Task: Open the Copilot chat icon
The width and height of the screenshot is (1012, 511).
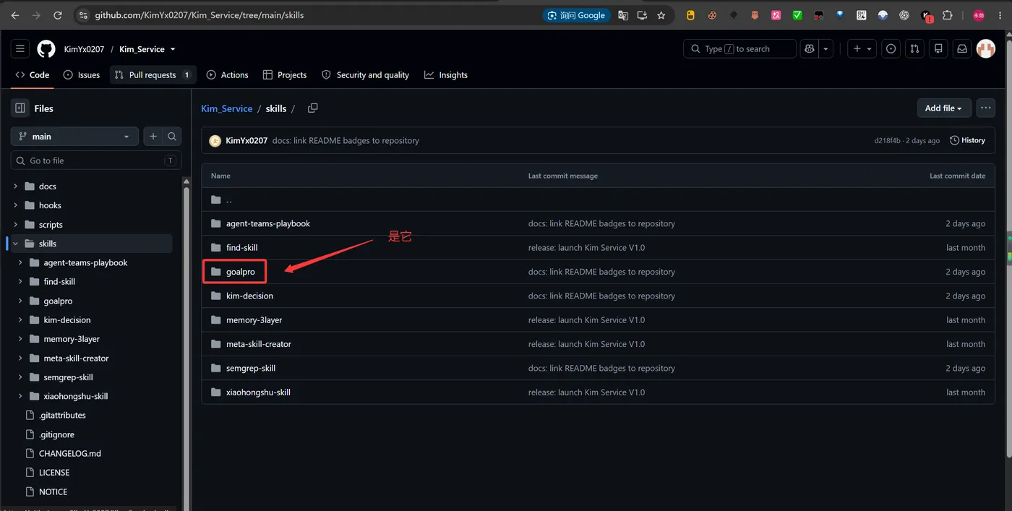Action: click(x=810, y=49)
